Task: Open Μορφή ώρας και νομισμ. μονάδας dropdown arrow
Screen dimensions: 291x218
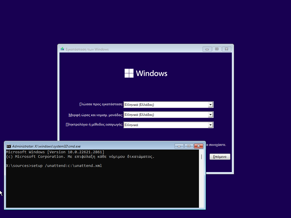Action: pyautogui.click(x=210, y=115)
